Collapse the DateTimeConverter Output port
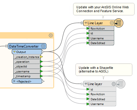The width and height of the screenshot is (137, 110). pos(14,52)
